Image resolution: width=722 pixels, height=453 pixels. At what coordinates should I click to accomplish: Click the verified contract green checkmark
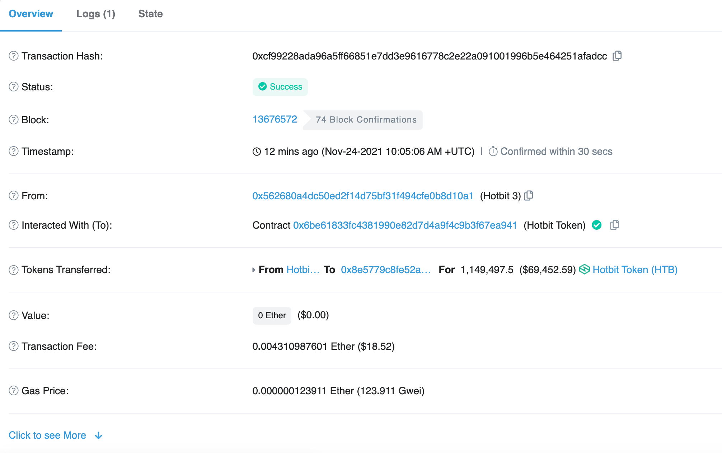pyautogui.click(x=596, y=225)
